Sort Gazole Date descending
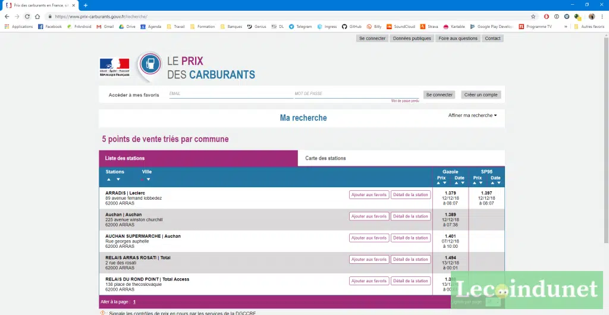 pyautogui.click(x=463, y=182)
